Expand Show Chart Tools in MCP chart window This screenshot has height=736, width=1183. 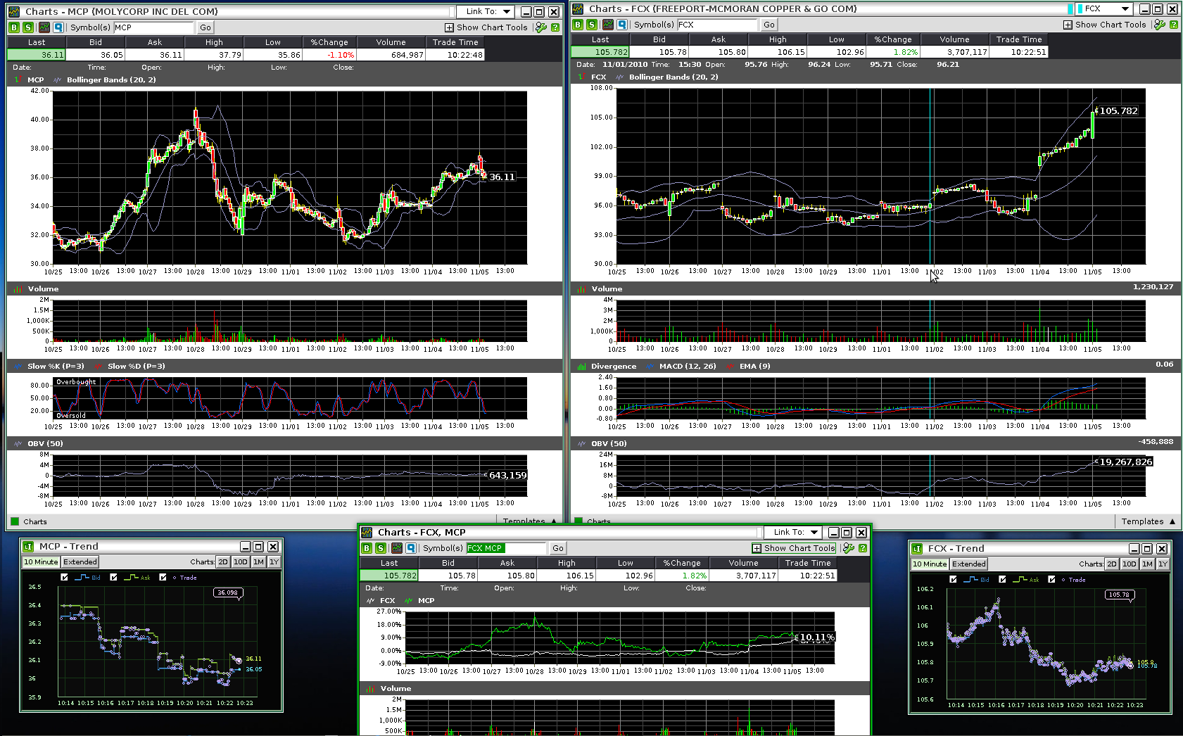486,27
